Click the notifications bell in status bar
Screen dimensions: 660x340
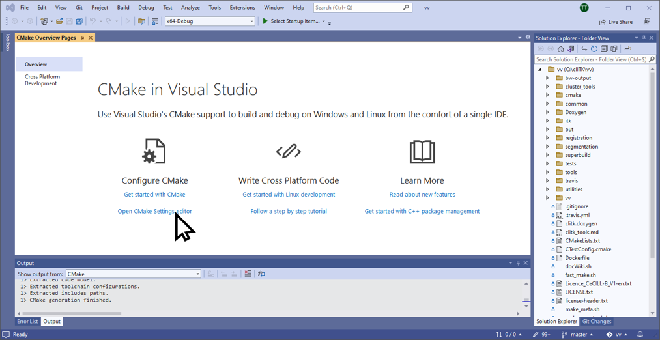pos(640,335)
